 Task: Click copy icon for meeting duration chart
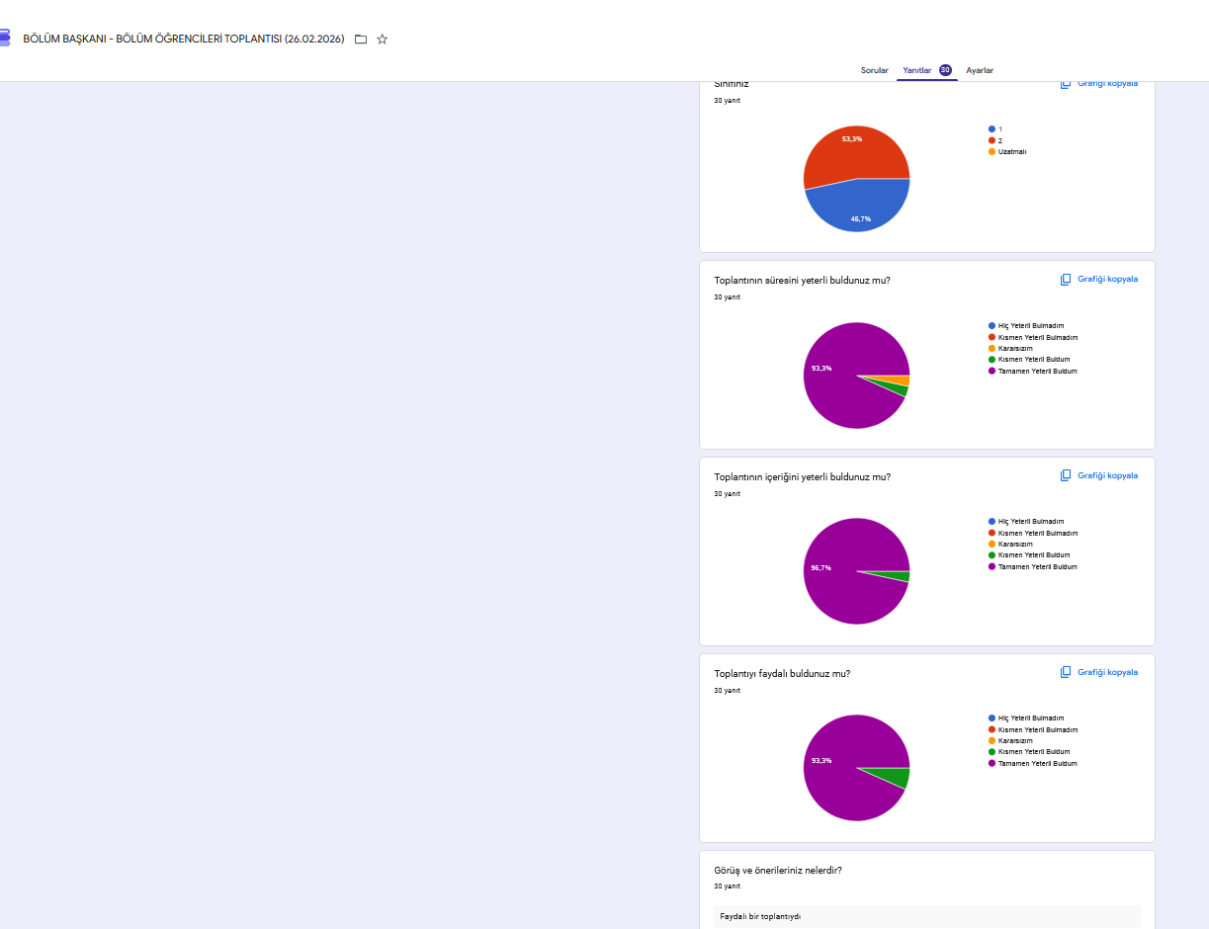(x=1066, y=280)
